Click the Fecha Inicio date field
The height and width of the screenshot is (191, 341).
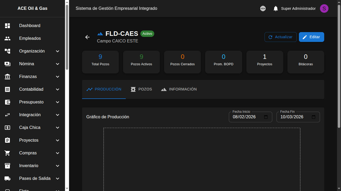(x=245, y=117)
